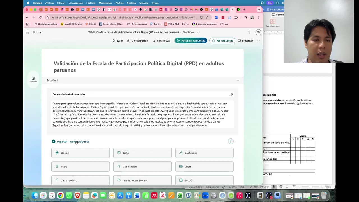Expand Chrome tab search dropdown
Viewport: 359px width, 202px height.
click(259, 10)
